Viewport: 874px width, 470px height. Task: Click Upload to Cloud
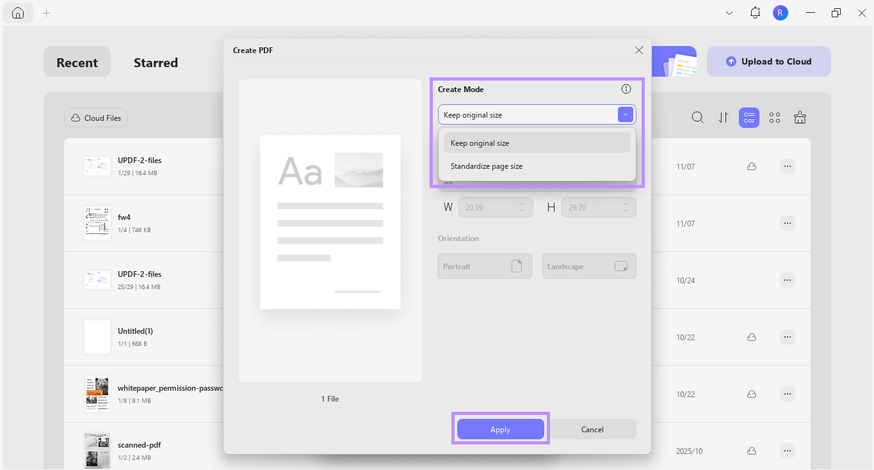(x=768, y=61)
